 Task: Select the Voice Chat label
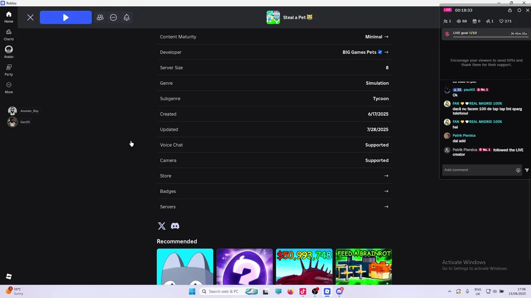tap(171, 145)
